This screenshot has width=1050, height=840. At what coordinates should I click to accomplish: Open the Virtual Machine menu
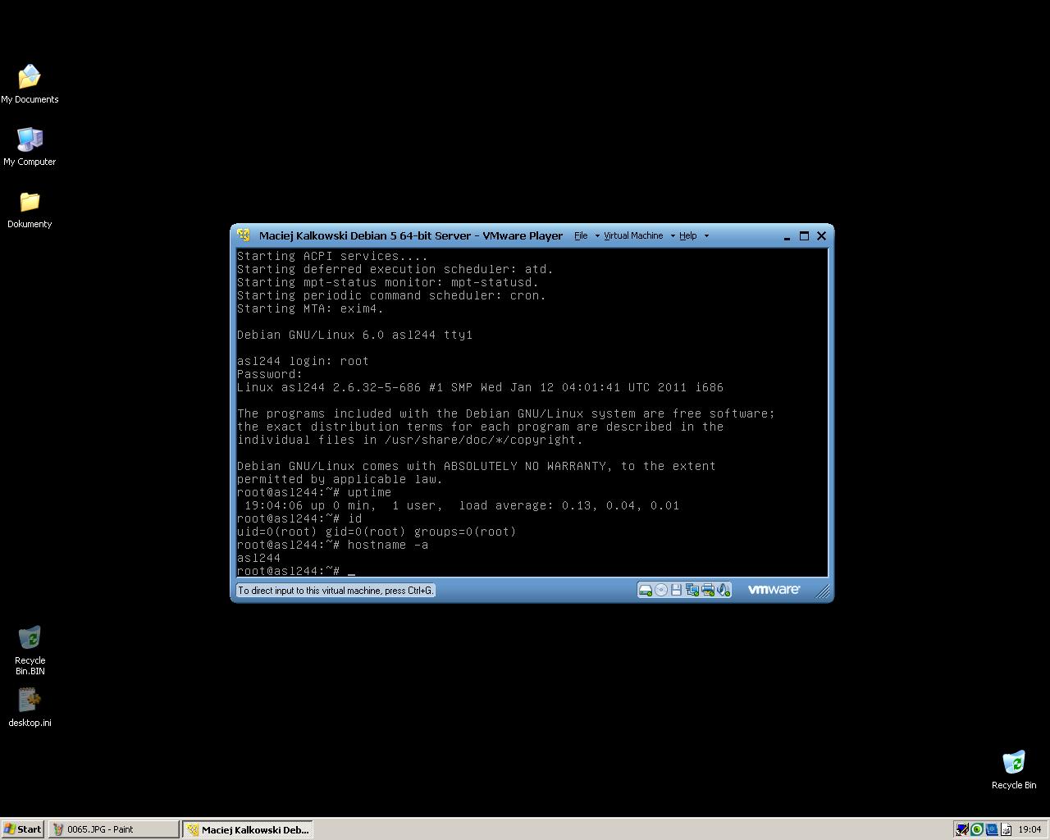coord(633,235)
